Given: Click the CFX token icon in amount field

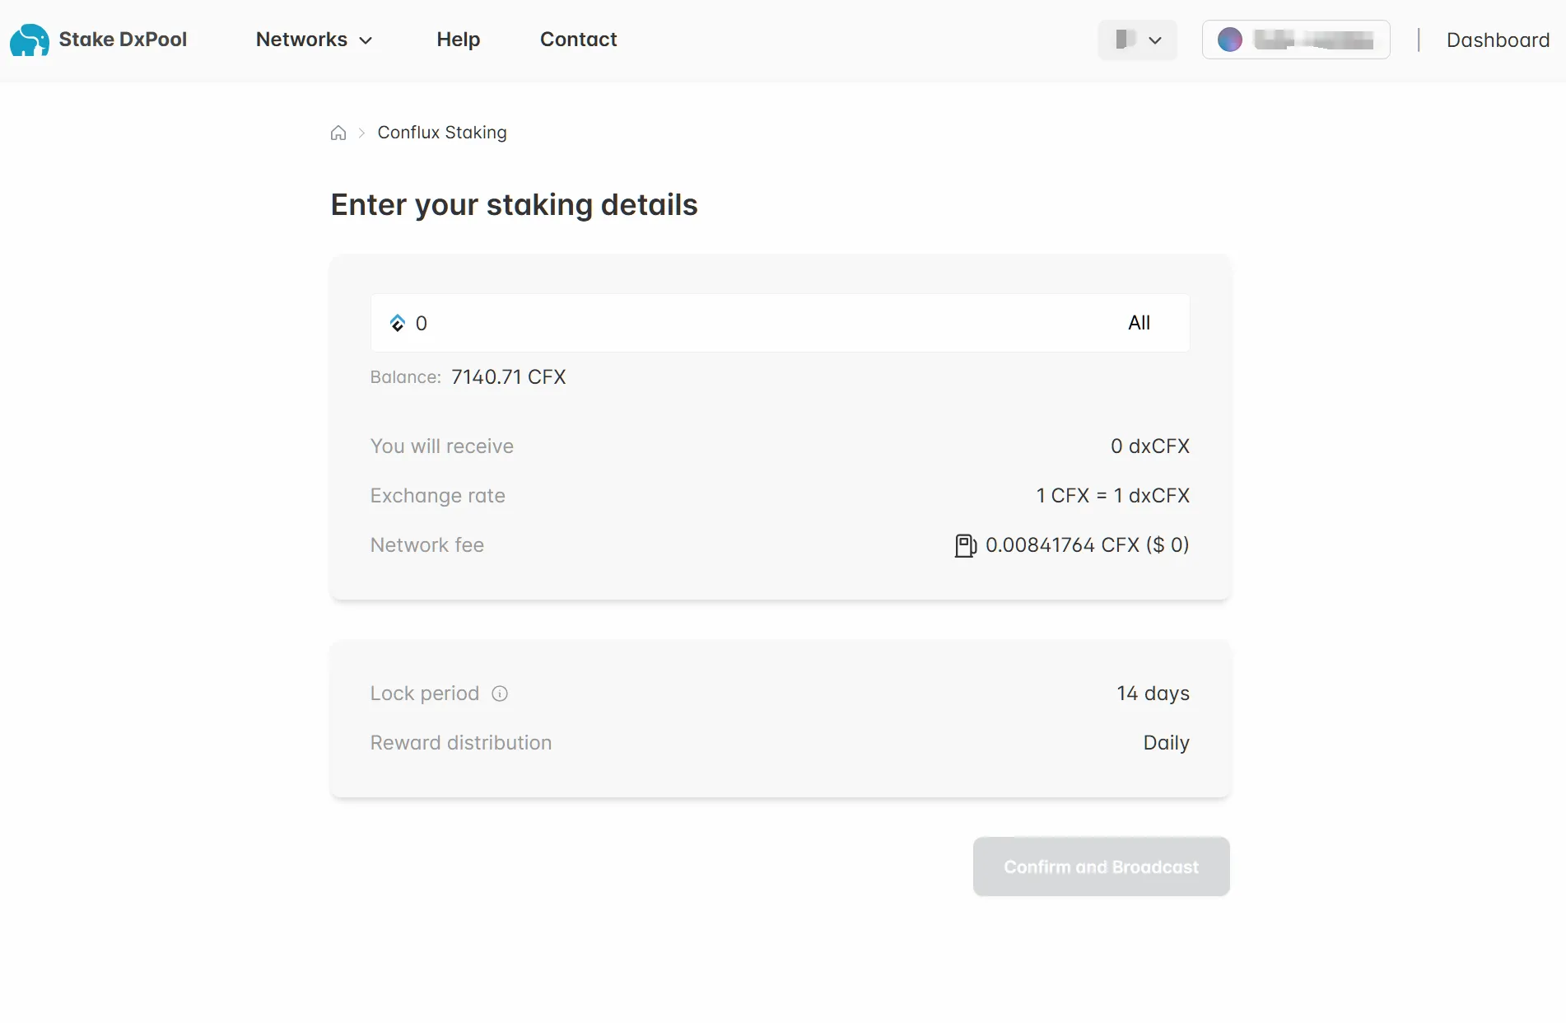Looking at the screenshot, I should pos(398,322).
